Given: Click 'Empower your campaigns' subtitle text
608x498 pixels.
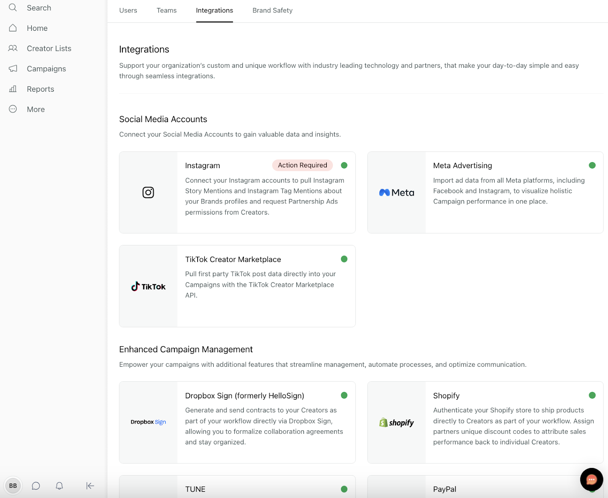Looking at the screenshot, I should pyautogui.click(x=323, y=364).
